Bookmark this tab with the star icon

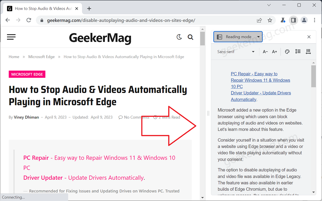coord(270,20)
